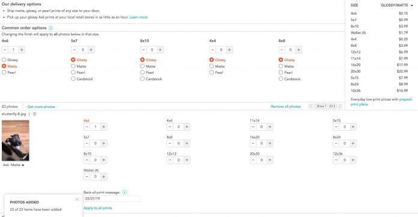Viewport: 418px width, 217px height.
Task: Increase photo 8x10 print count
Action: point(104,160)
